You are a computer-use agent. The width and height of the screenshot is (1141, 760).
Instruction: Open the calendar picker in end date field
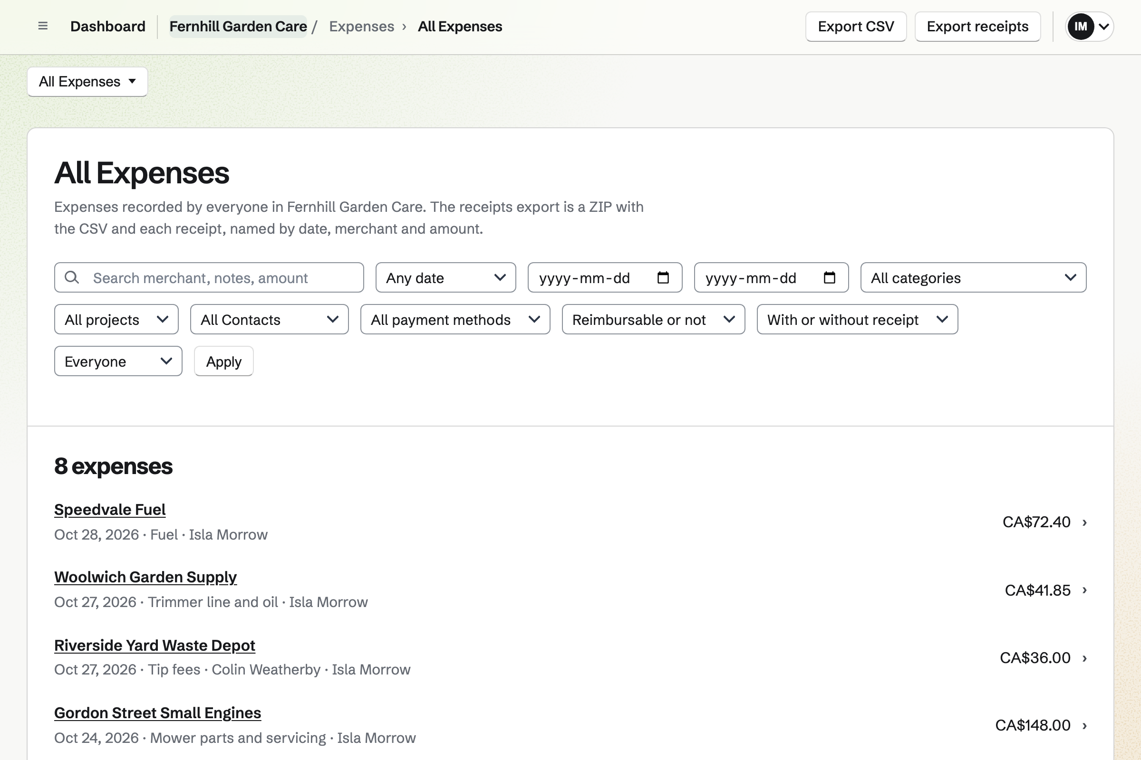[829, 277]
